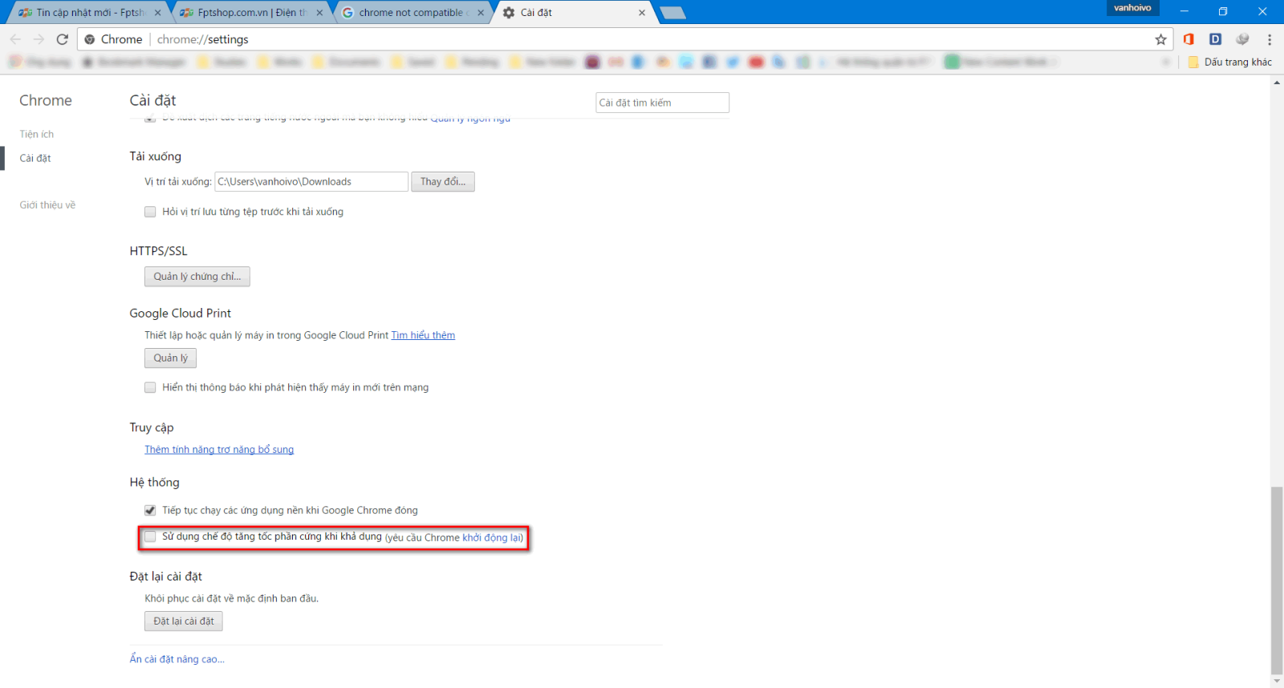Click the 'Chrome' title in the sidebar
Viewport: 1284px width, 688px height.
click(46, 100)
